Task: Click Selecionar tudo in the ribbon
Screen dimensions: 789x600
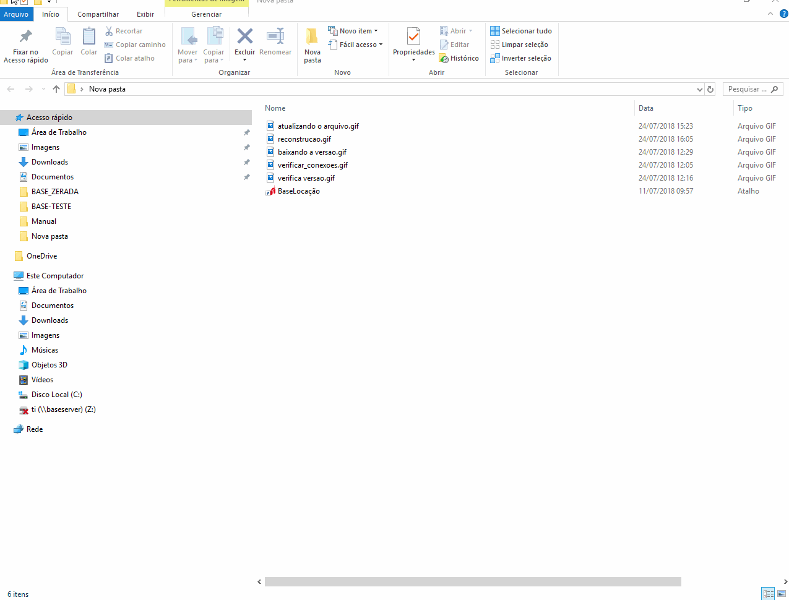Action: pyautogui.click(x=520, y=31)
